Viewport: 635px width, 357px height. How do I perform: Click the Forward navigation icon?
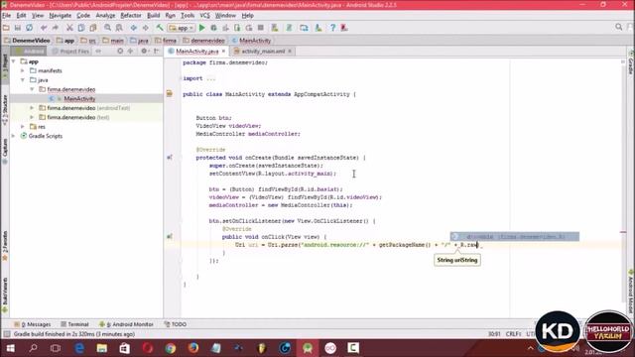[145, 28]
